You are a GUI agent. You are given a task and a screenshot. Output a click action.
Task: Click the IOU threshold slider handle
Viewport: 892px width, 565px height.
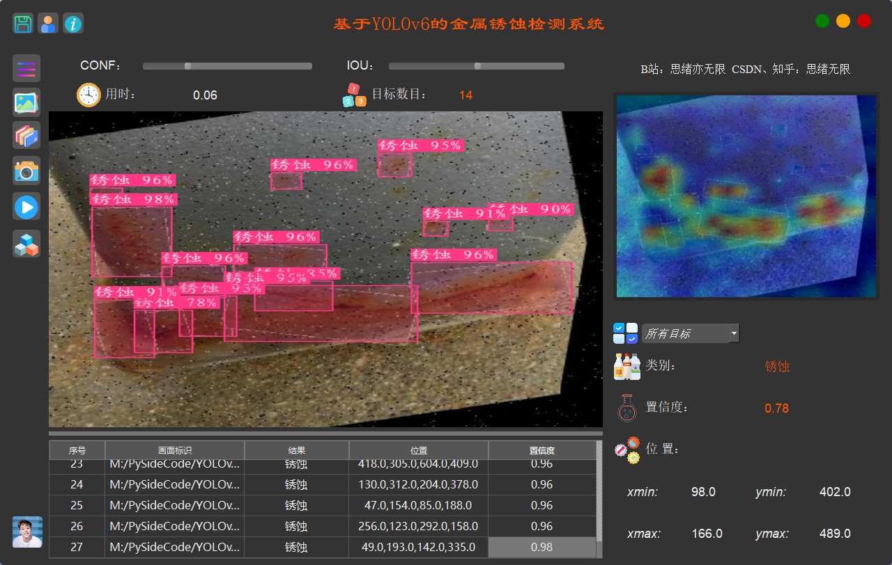[477, 66]
